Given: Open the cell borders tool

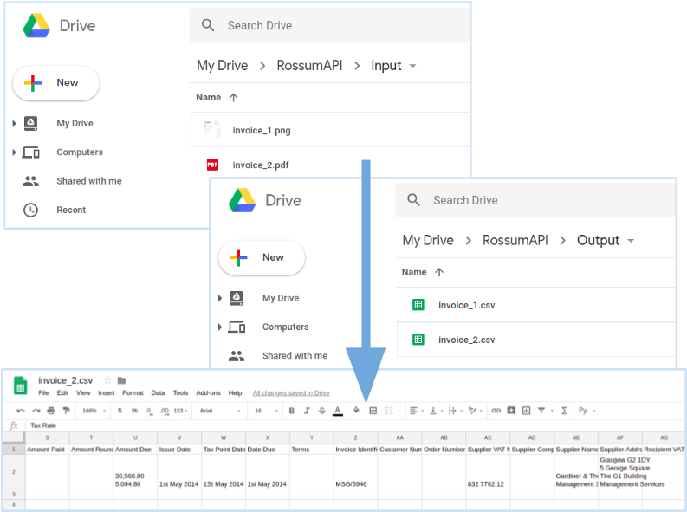Looking at the screenshot, I should coord(373,411).
